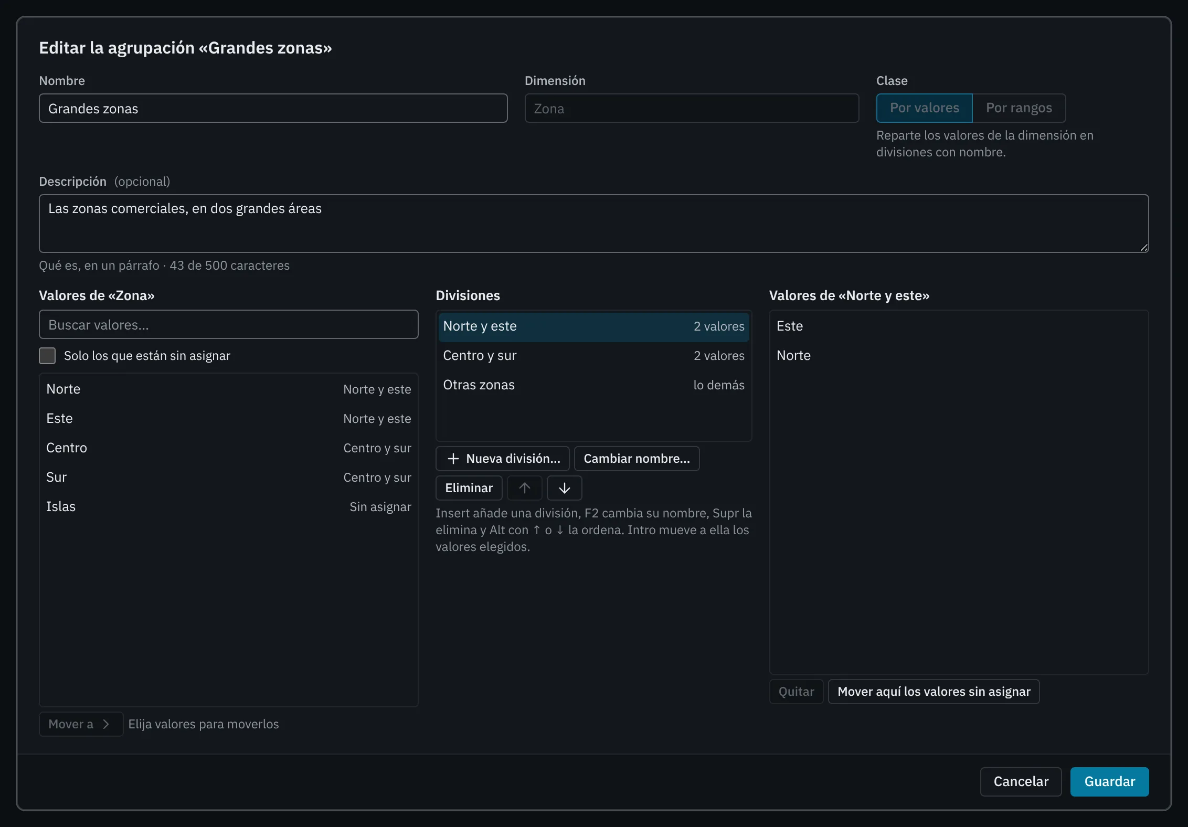This screenshot has height=827, width=1188.
Task: Click the up arrow to move division up
Action: click(524, 488)
